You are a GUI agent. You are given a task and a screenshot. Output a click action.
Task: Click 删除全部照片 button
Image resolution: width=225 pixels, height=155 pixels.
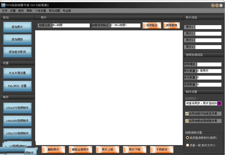click(x=80, y=150)
